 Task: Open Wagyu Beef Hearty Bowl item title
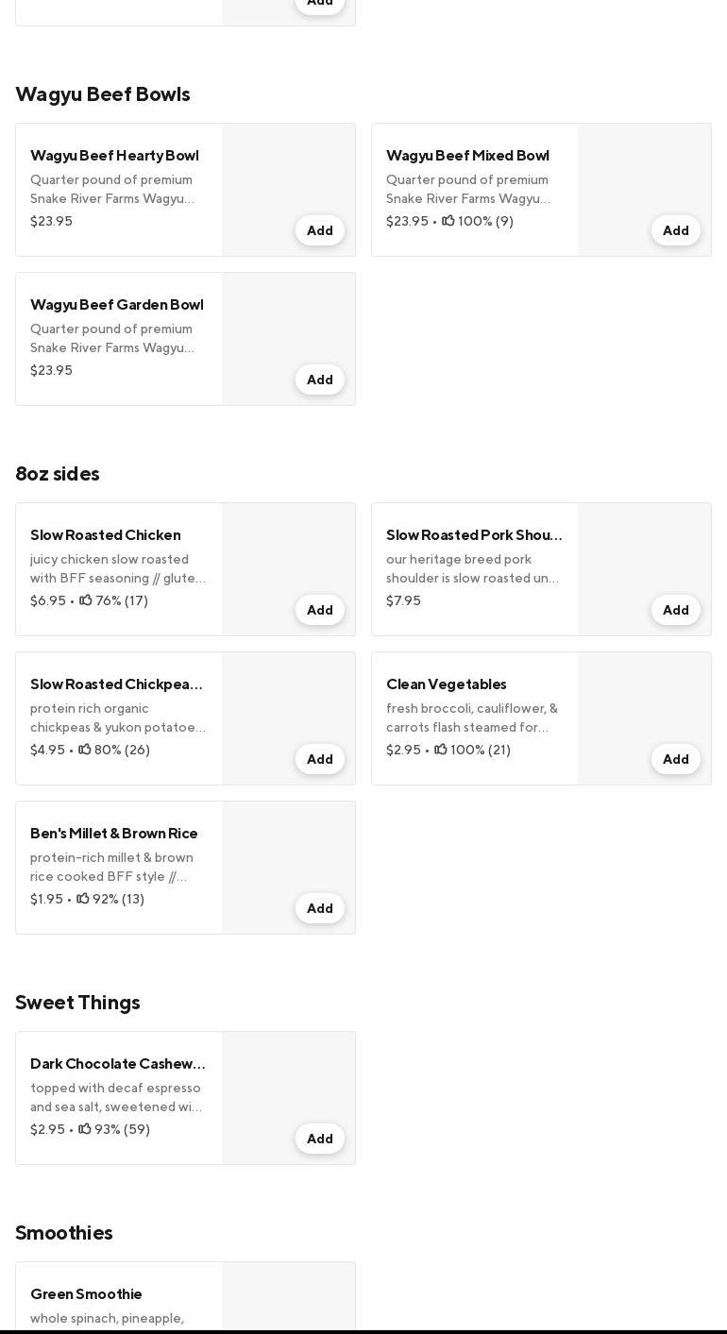coord(114,156)
